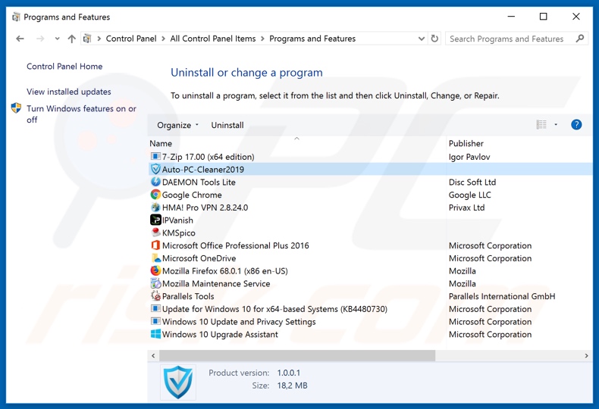Click publisher Parallels International GmbH
599x409 pixels.
tap(502, 296)
